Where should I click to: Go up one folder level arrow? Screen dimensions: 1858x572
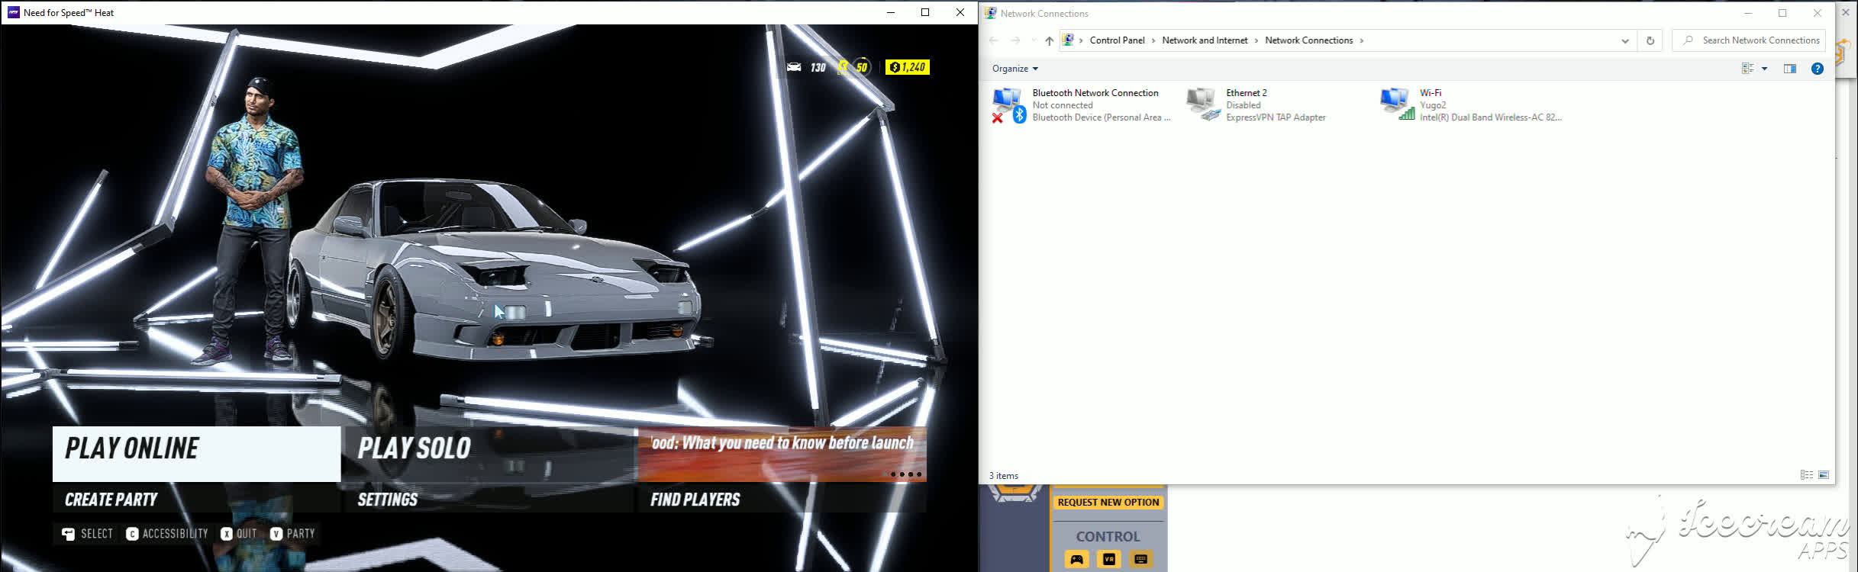click(1049, 41)
